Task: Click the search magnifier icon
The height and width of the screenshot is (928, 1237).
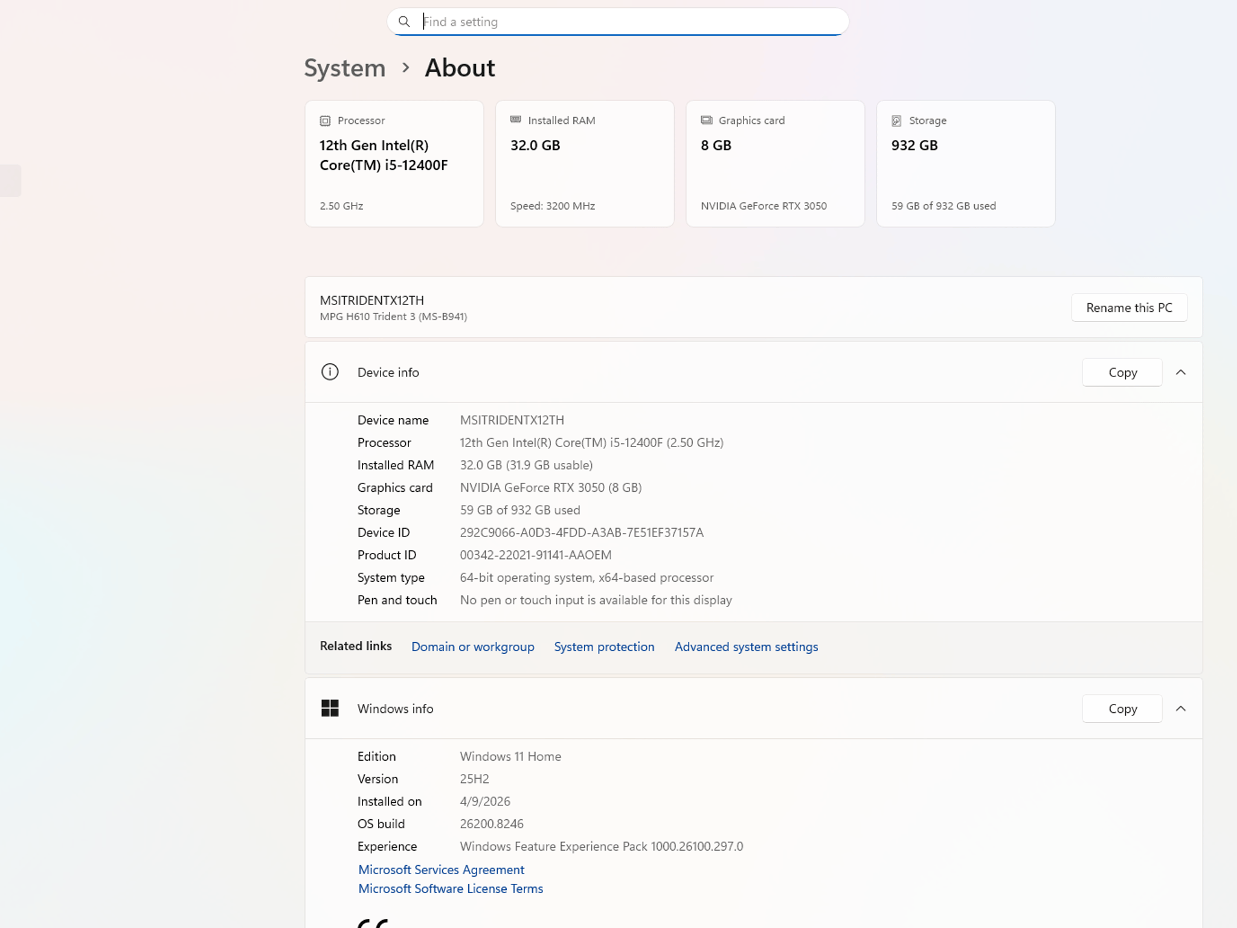Action: [x=404, y=22]
